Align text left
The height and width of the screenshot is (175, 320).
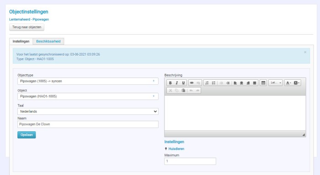[x=235, y=83]
